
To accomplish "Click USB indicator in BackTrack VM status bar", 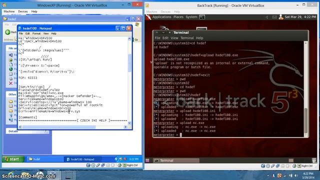I will tap(273, 166).
